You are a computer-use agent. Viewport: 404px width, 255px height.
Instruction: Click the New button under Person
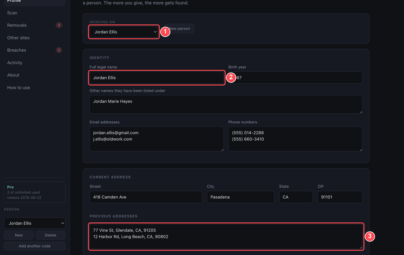pyautogui.click(x=19, y=235)
